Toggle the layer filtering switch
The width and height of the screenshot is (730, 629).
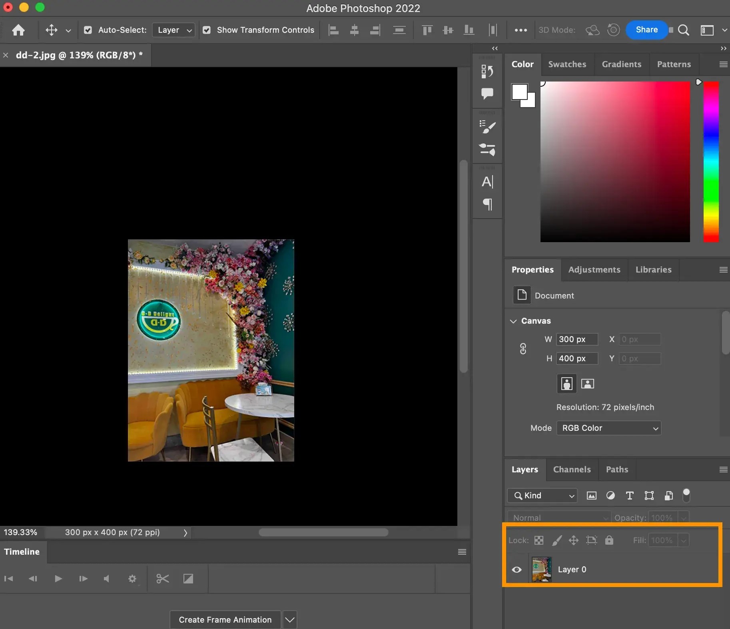pyautogui.click(x=686, y=496)
